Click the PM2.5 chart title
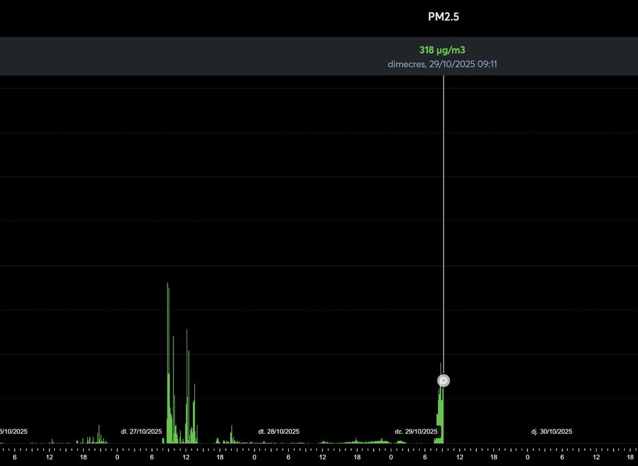Image resolution: width=638 pixels, height=466 pixels. tap(443, 17)
